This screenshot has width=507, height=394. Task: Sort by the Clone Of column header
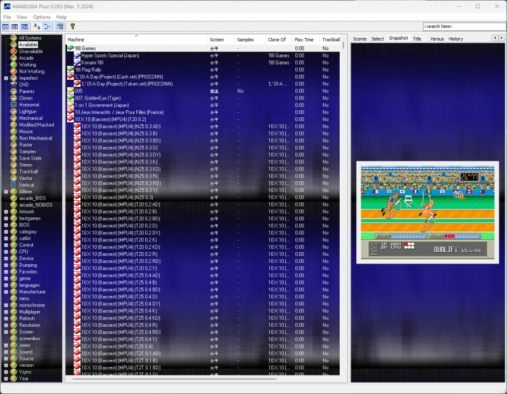(279, 39)
